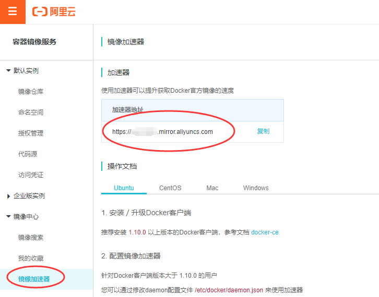Click the 操作文档 section heading
Viewport: 379px width, 297px height.
[x=122, y=166]
